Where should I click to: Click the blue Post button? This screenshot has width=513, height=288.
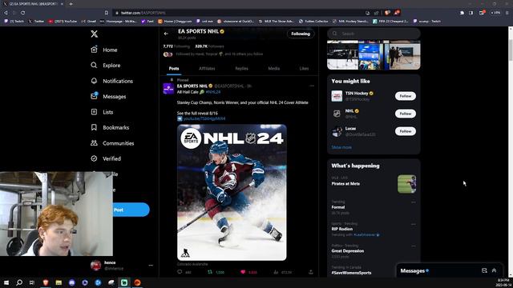(131, 210)
